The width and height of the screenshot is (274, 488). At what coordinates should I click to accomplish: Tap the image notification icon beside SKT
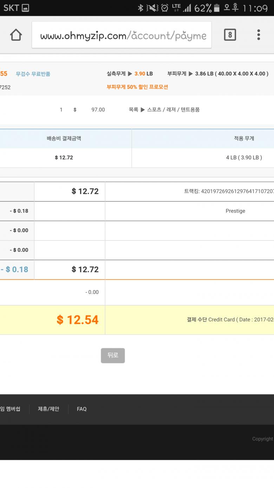(x=25, y=8)
